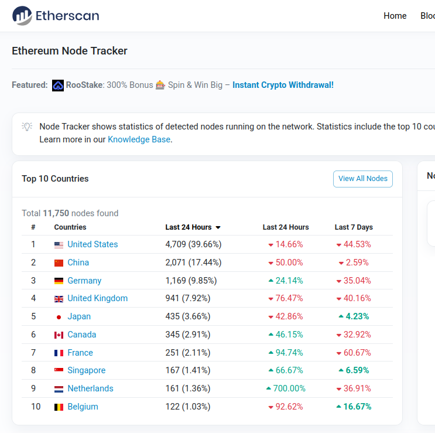Image resolution: width=435 pixels, height=433 pixels.
Task: Open the Singapore country link
Action: tap(87, 370)
